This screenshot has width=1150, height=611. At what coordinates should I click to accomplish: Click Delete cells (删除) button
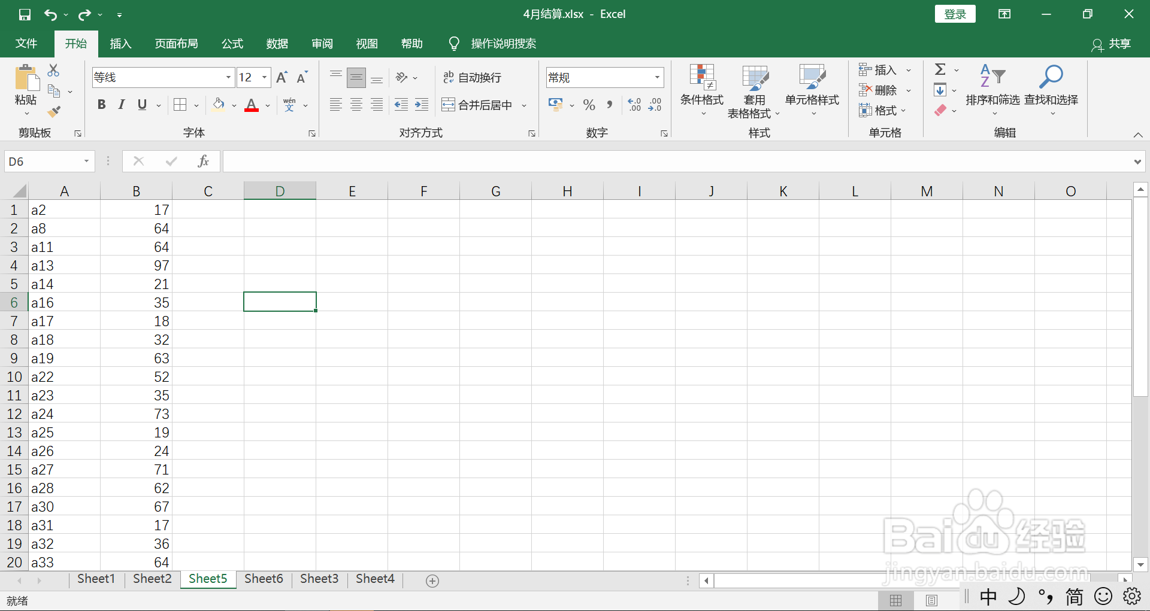(x=878, y=90)
